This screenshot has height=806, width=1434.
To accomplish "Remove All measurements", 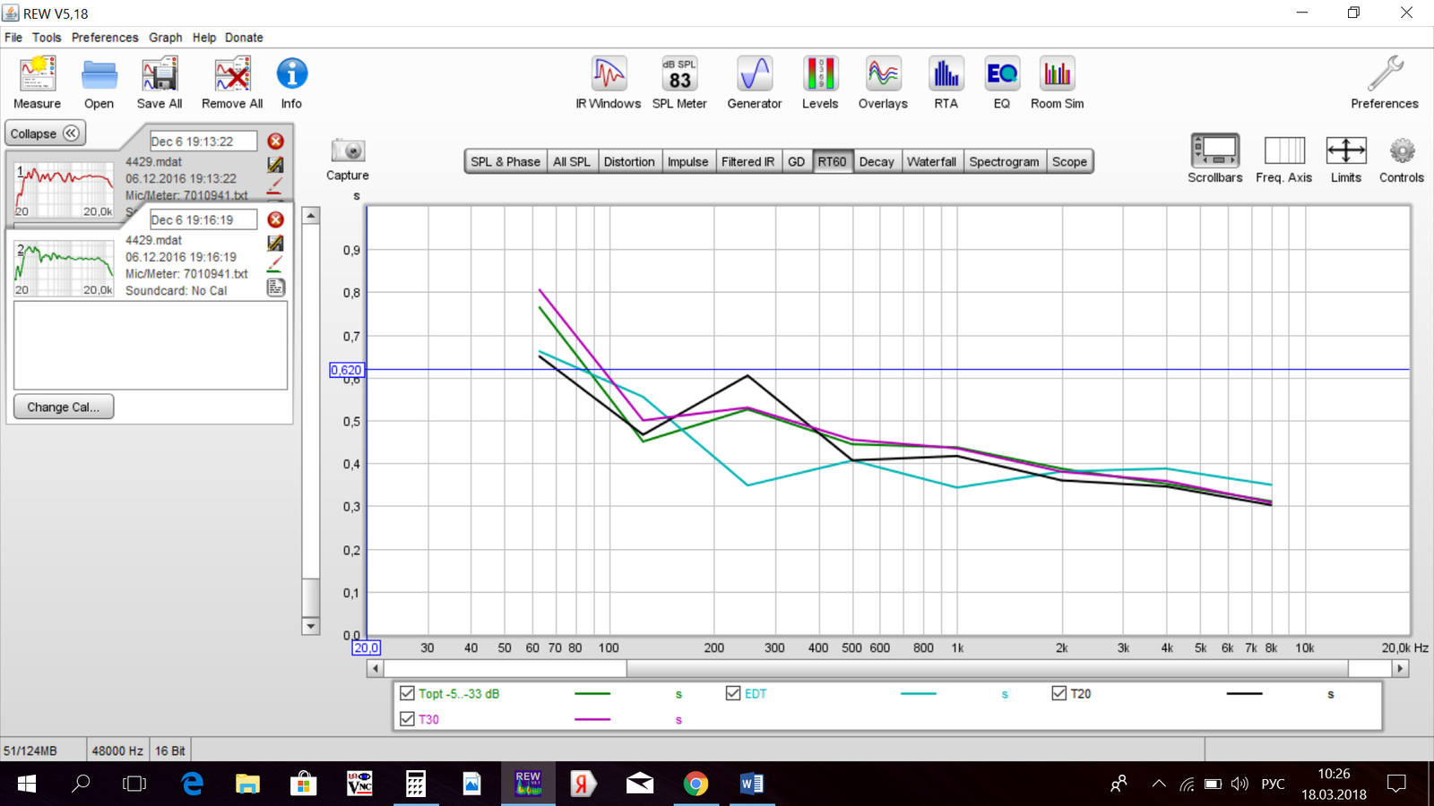I will tap(232, 82).
